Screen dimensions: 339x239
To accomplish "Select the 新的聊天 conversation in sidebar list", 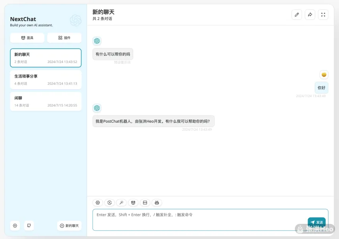I will [46, 58].
